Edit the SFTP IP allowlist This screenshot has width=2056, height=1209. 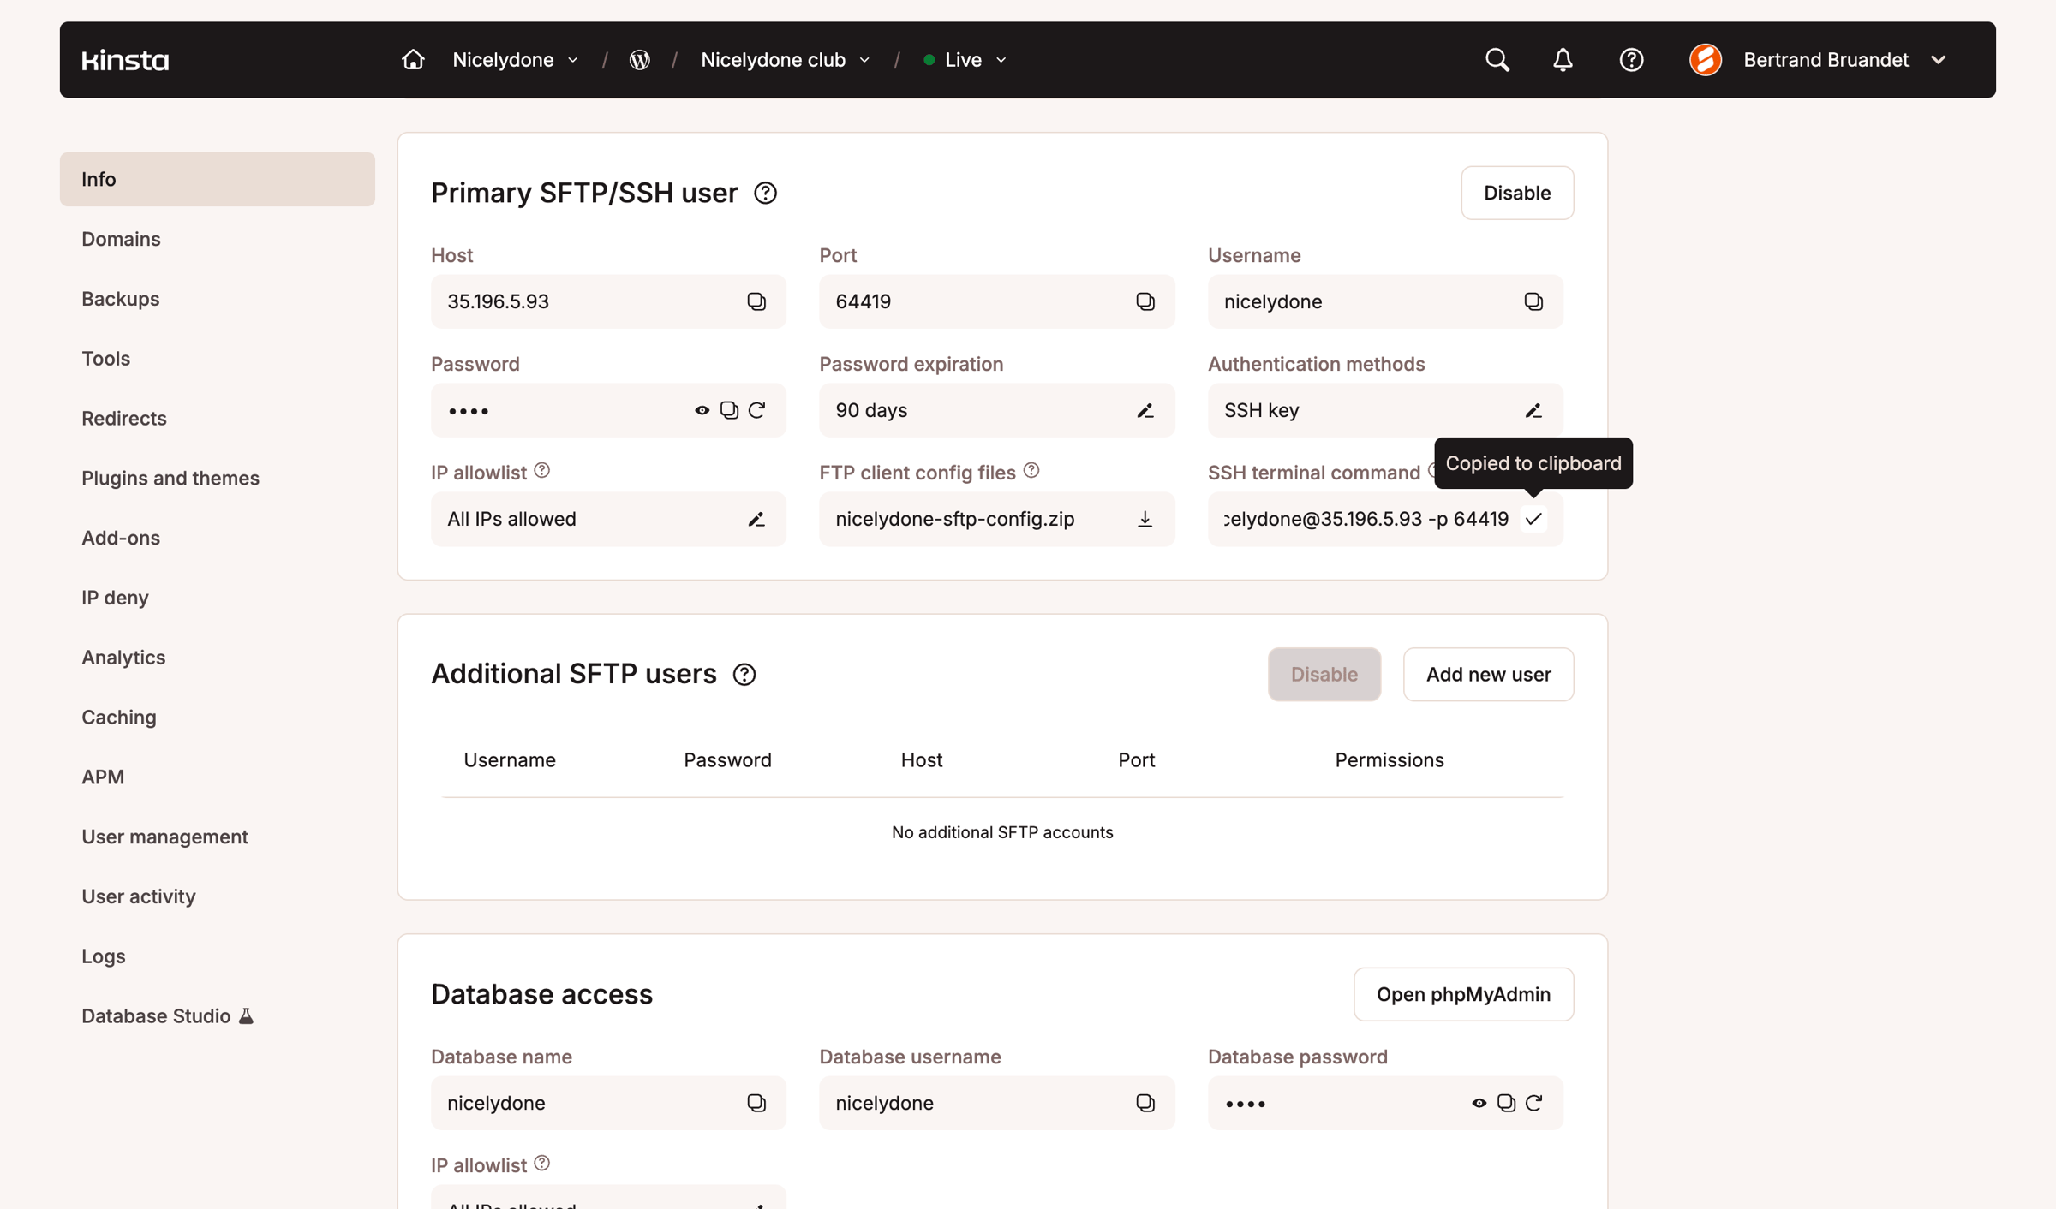[756, 519]
